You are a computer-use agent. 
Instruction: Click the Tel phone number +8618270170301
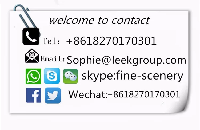(111, 41)
